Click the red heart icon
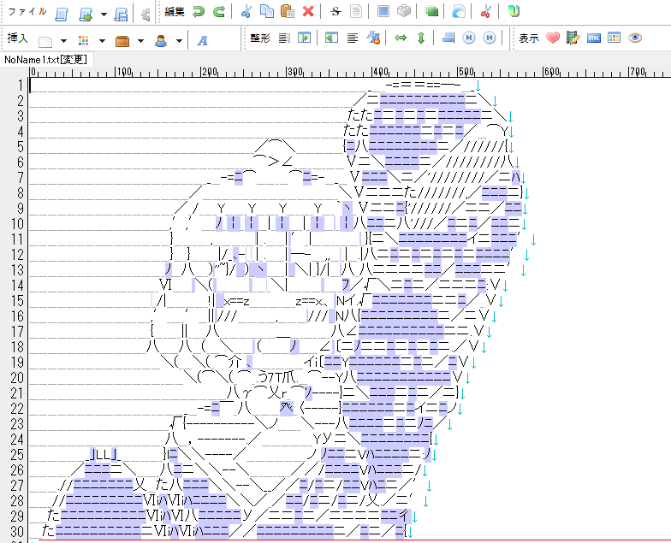Screen dimensions: 671x543 (553, 38)
